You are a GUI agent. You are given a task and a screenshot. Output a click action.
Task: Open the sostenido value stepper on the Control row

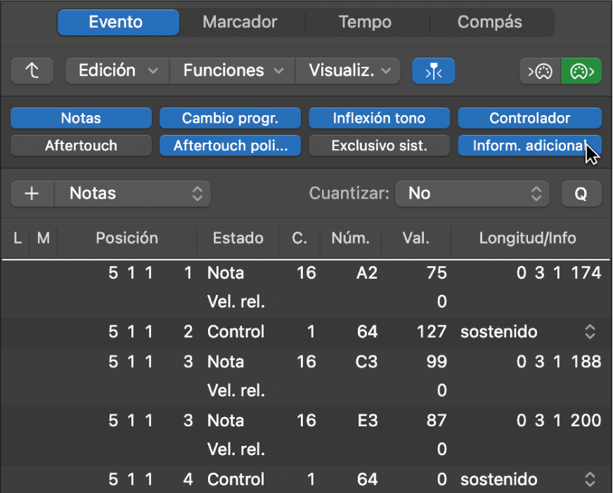589,331
